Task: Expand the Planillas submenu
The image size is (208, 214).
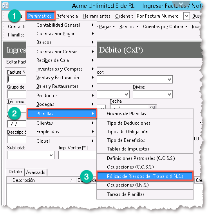Action: (62, 114)
